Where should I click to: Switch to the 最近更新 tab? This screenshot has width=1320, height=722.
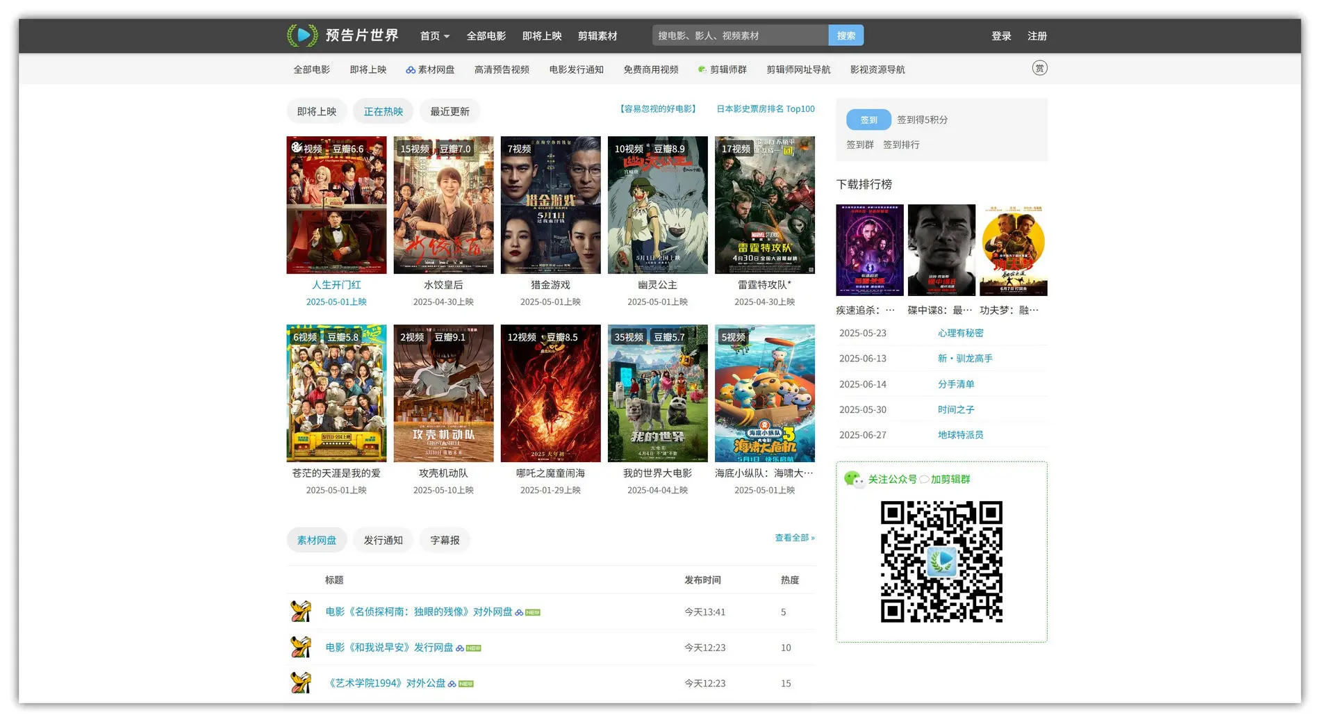449,111
